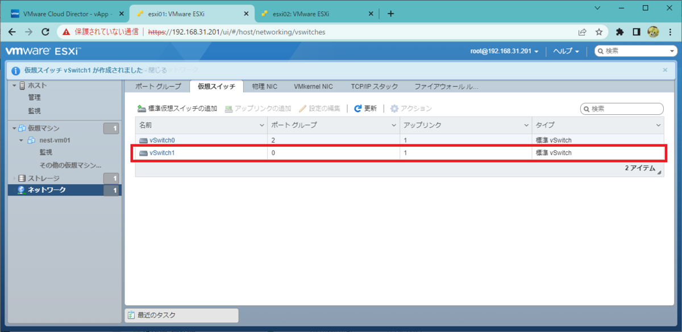Click the virtual switch table 検索 filter field
682x332 pixels.
(622, 109)
